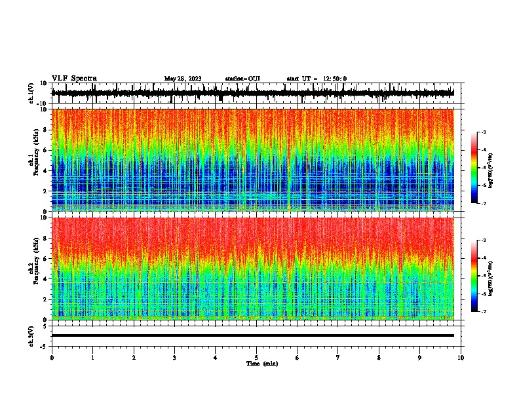The width and height of the screenshot is (519, 401).
Task: Click the "-3" value atop ch.1 colorbar
Action: (x=483, y=132)
